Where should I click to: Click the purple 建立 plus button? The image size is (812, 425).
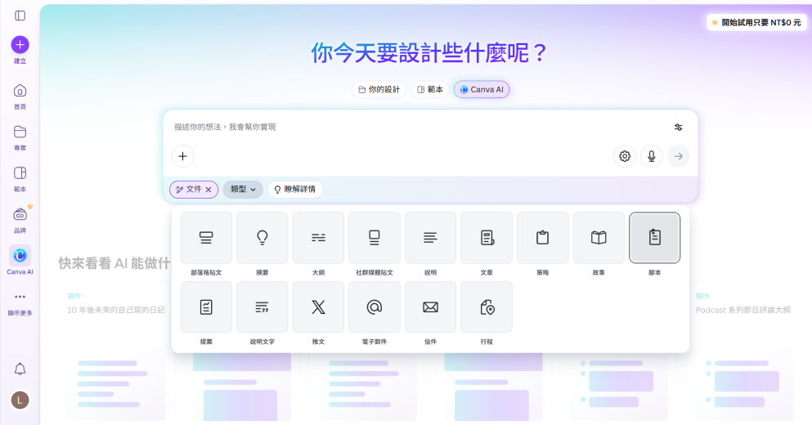pos(20,45)
